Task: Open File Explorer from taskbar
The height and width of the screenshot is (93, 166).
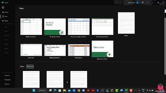Action: click(65, 90)
